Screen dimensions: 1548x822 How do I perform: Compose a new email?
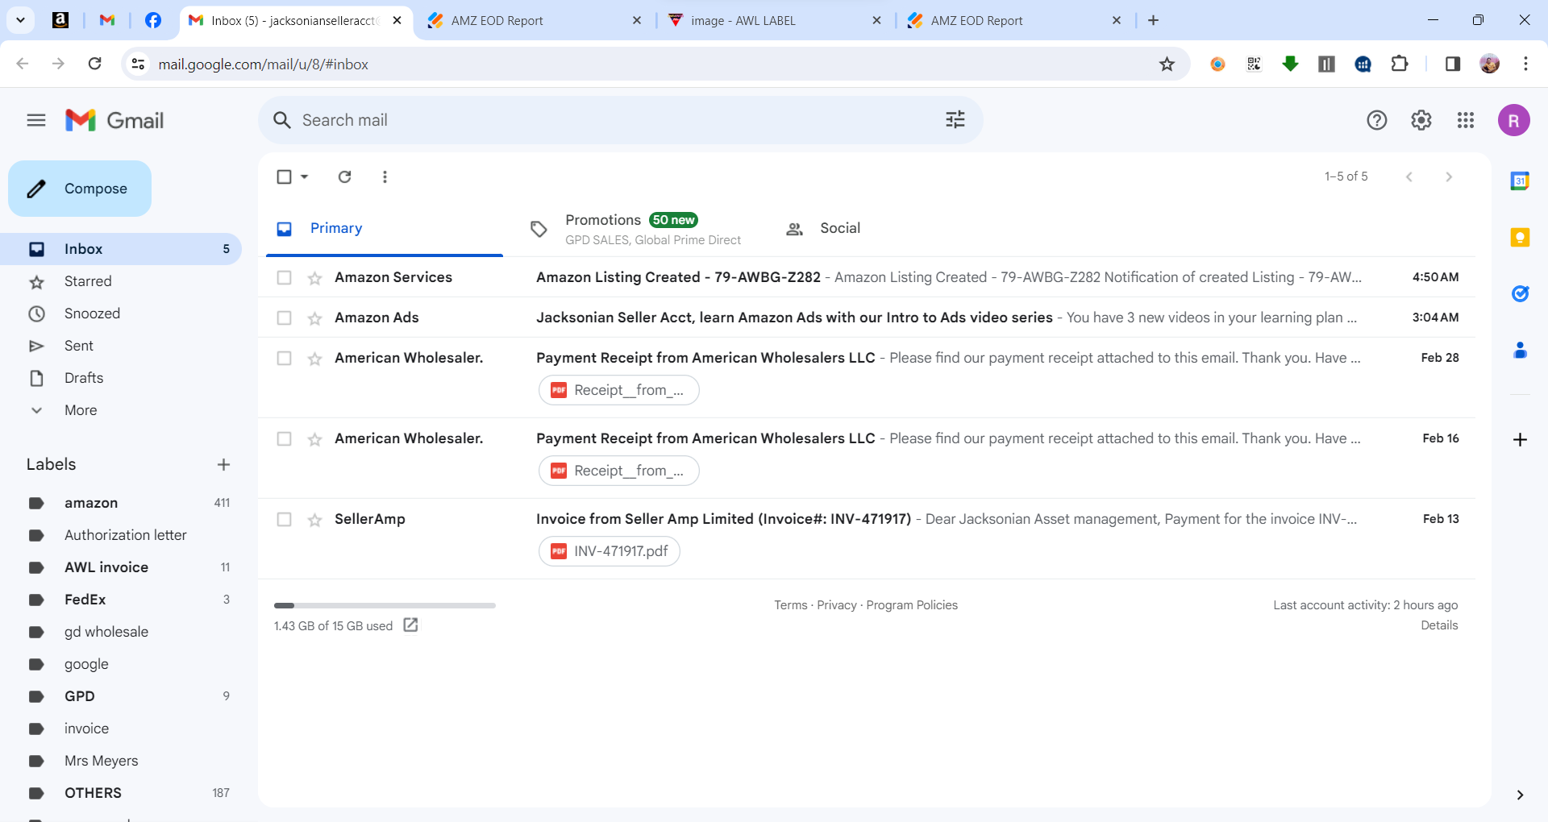(x=80, y=189)
